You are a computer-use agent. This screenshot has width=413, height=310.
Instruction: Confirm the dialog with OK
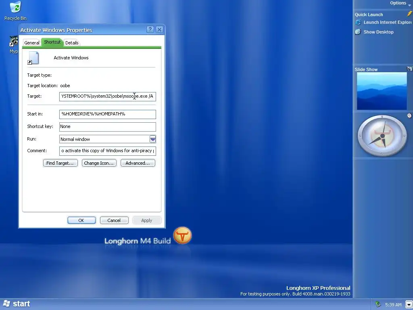click(81, 220)
